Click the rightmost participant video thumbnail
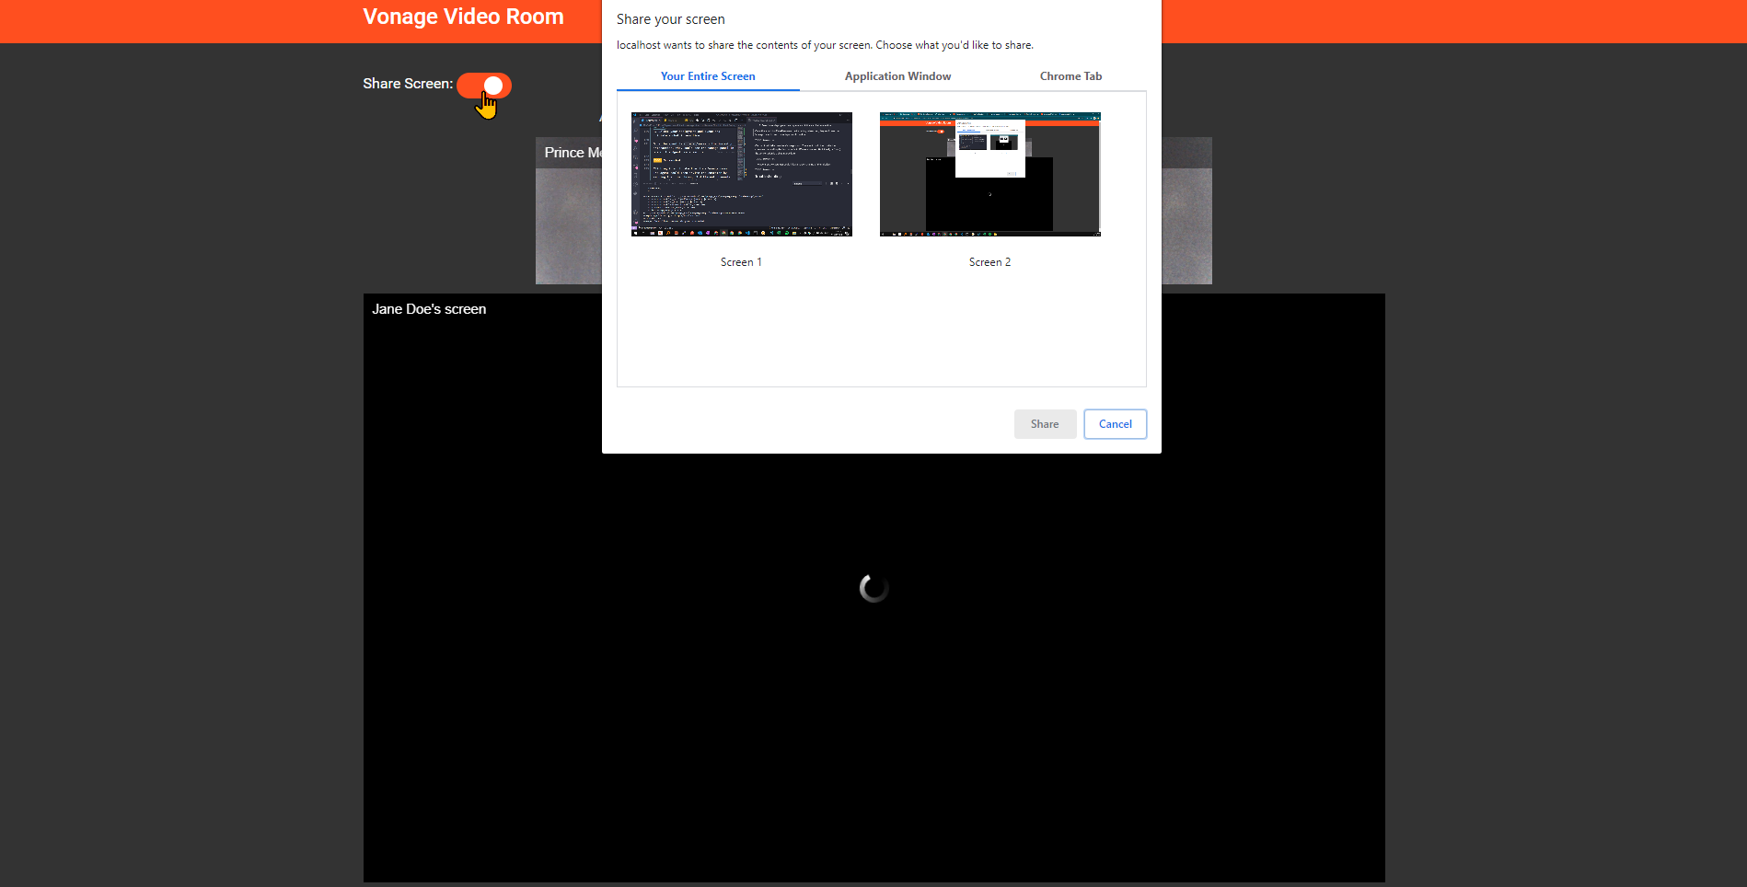 click(x=1187, y=212)
